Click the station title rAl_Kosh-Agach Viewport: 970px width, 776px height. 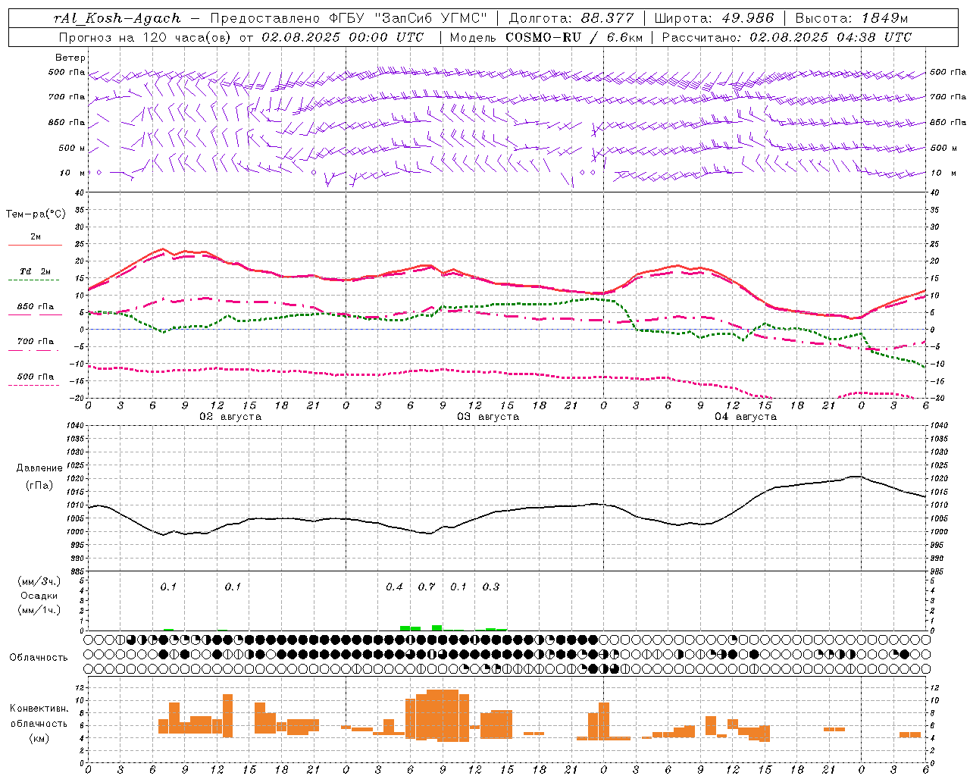coord(117,18)
